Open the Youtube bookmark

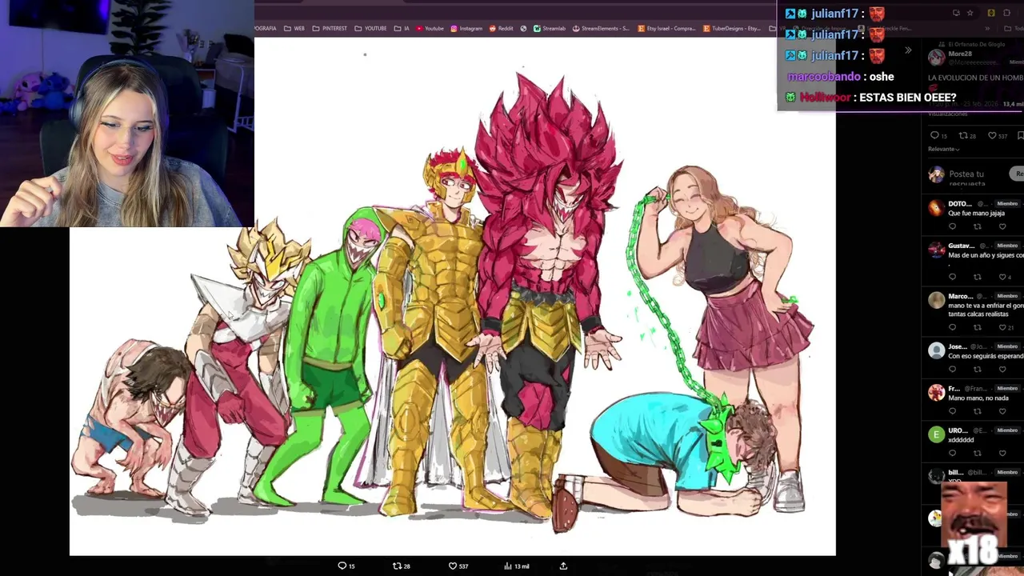pos(430,29)
